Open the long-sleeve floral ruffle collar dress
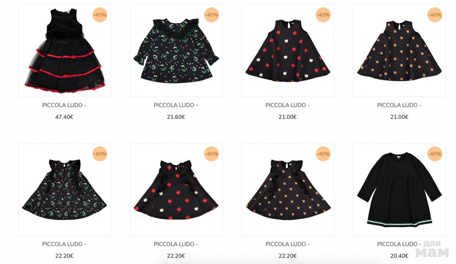This screenshot has width=456, height=264. point(176,51)
